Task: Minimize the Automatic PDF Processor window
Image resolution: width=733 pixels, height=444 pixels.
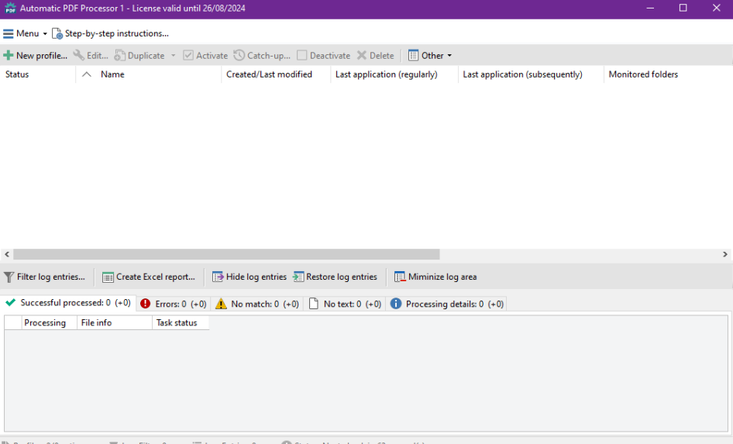Action: (x=650, y=9)
